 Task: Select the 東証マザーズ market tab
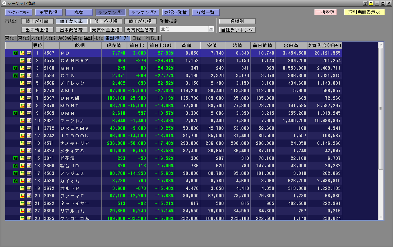point(117,38)
